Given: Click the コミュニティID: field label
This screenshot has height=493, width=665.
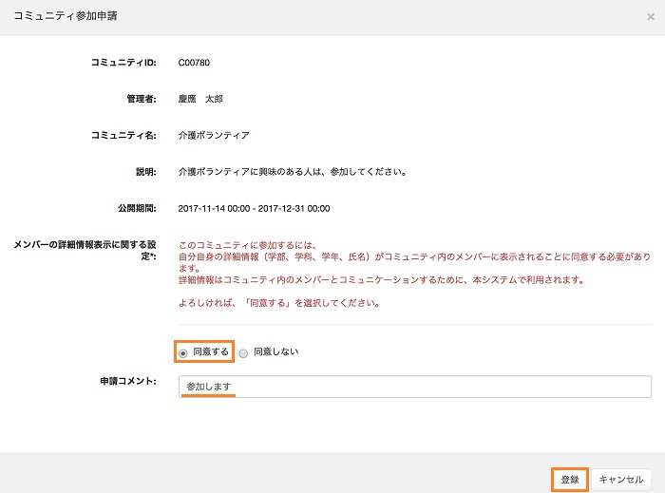Looking at the screenshot, I should point(122,63).
